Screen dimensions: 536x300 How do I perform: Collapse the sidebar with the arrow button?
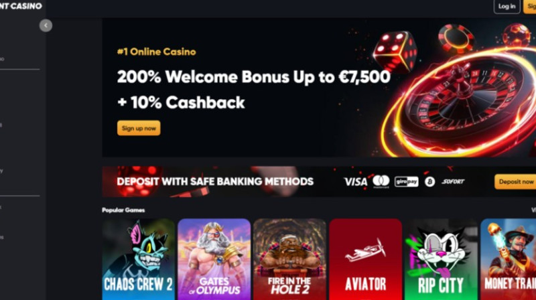[x=46, y=25]
